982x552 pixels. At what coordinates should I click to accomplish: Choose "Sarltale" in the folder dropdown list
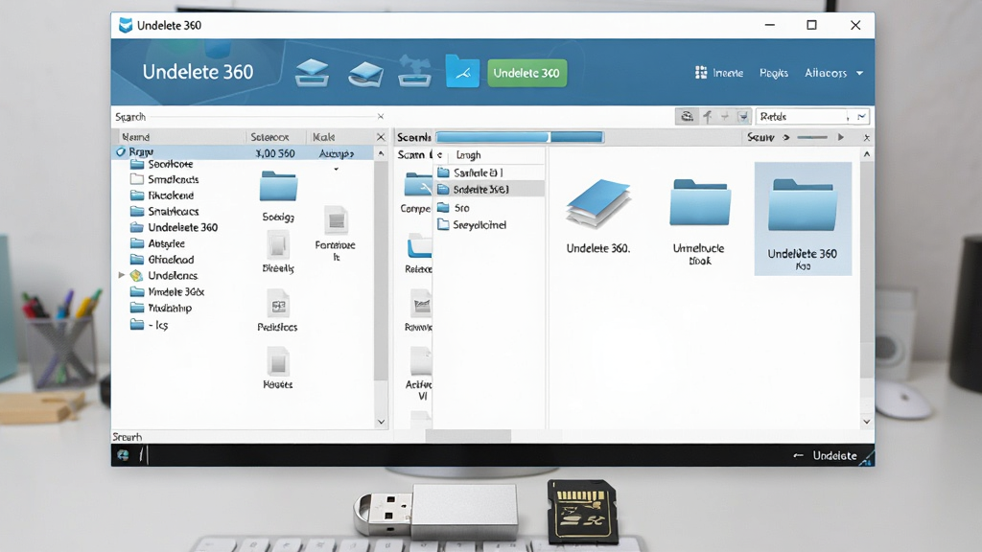pos(489,172)
